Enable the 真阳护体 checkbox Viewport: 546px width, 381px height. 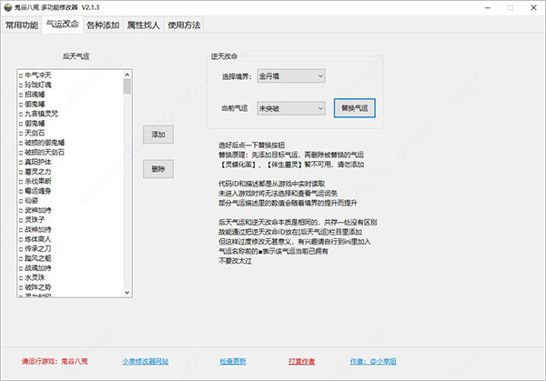point(21,162)
